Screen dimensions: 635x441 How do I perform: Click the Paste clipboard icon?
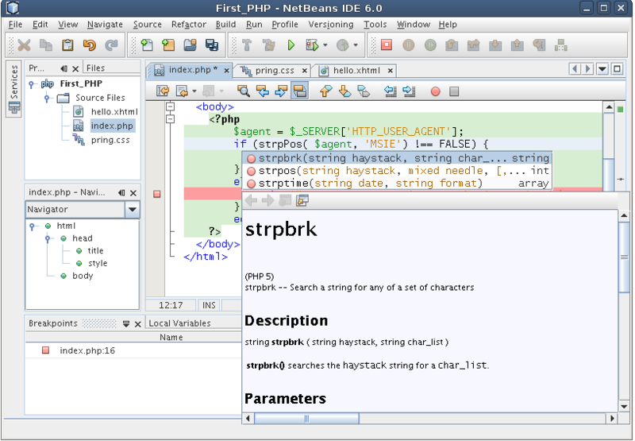[67, 45]
